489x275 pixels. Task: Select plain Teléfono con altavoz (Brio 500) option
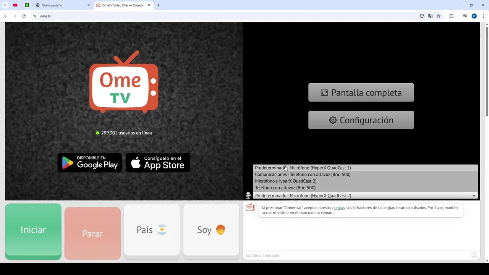pyautogui.click(x=365, y=188)
